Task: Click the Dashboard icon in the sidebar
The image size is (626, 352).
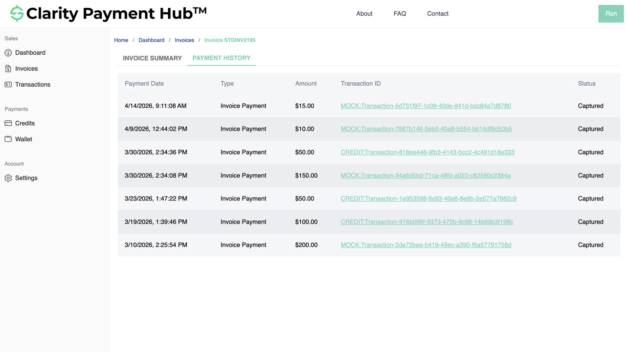Action: coord(8,52)
